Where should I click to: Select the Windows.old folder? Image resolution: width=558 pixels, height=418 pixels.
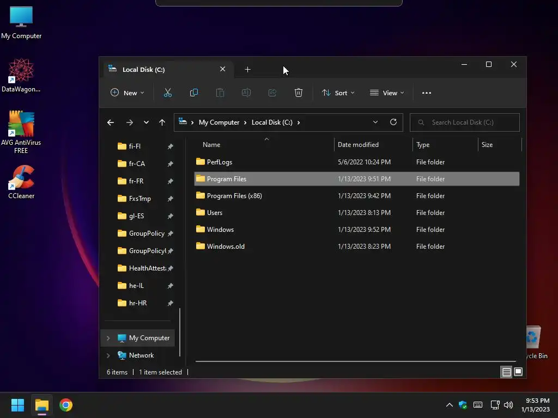(x=356, y=247)
